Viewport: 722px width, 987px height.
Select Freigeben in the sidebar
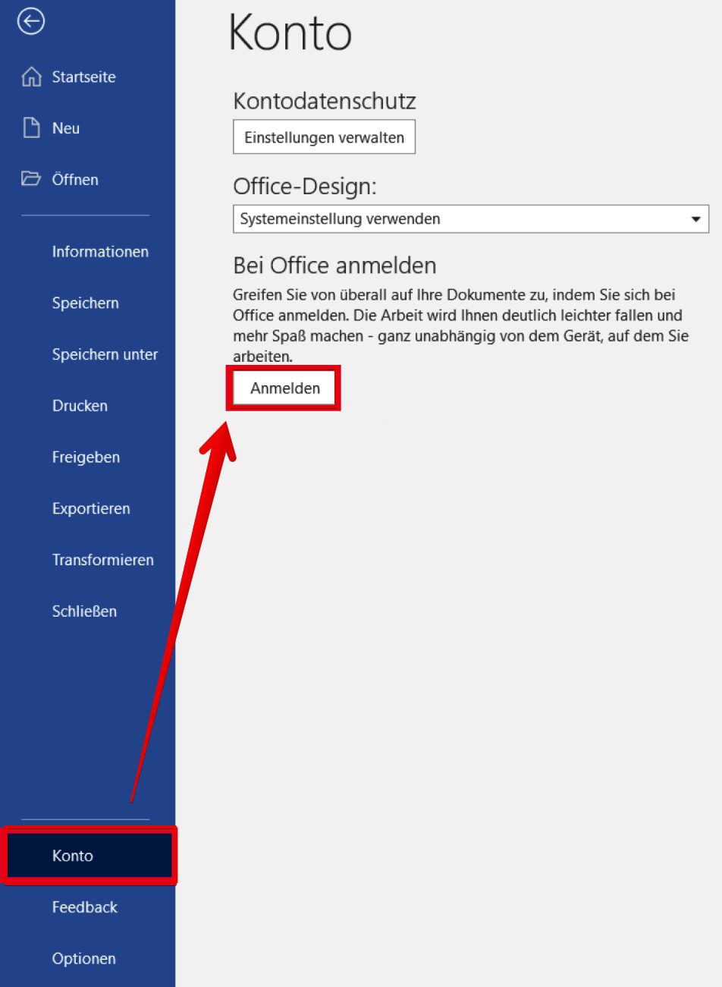pos(86,457)
